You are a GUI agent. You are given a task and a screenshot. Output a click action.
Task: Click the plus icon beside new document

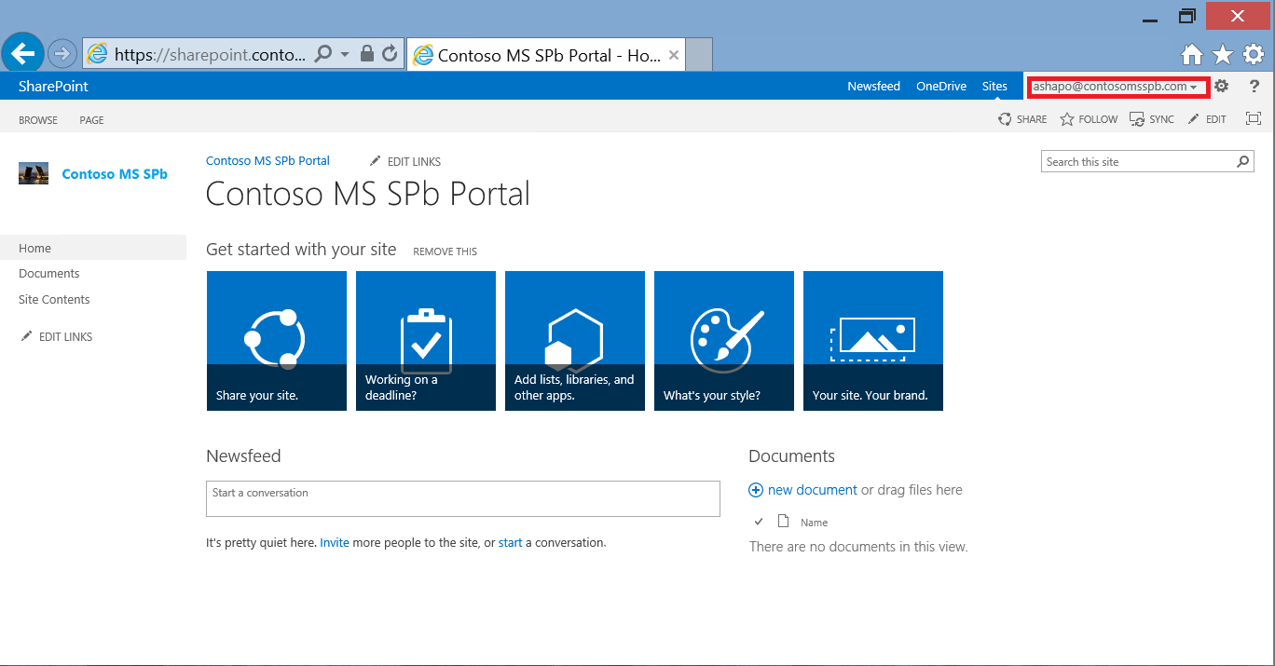tap(756, 490)
